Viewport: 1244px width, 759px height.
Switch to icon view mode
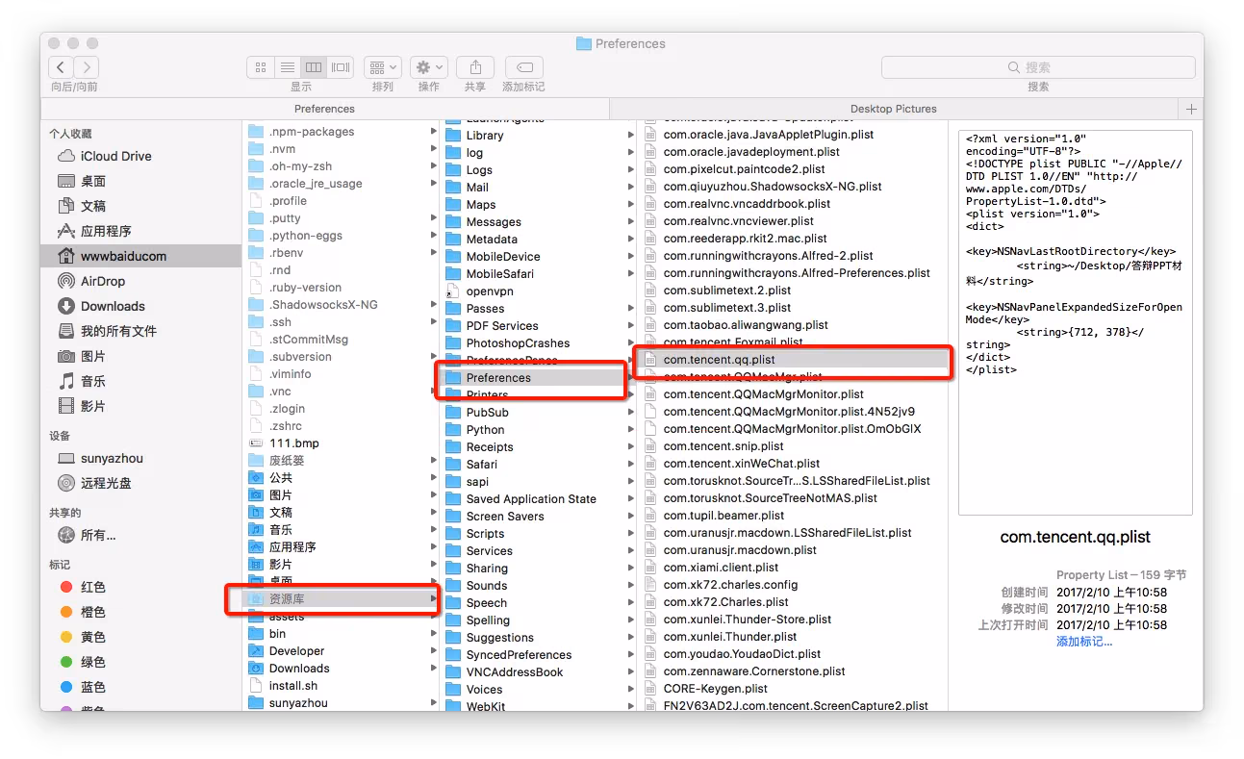pyautogui.click(x=261, y=67)
